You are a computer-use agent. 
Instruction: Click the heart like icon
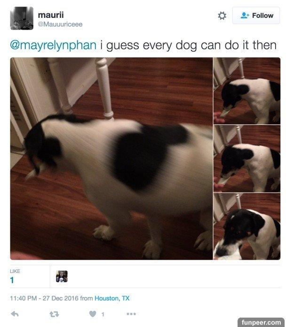[93, 314]
